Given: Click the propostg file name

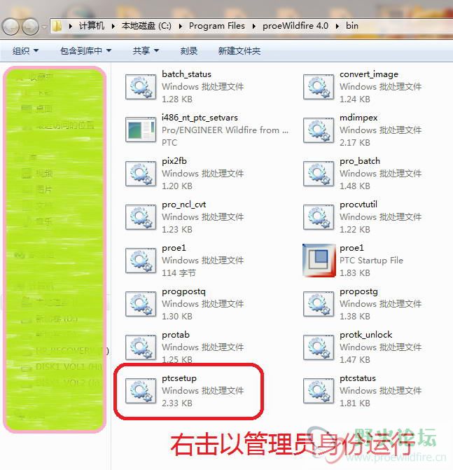Looking at the screenshot, I should pos(358,291).
